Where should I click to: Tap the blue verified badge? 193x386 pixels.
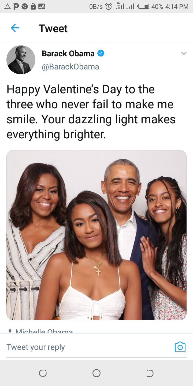pyautogui.click(x=101, y=53)
